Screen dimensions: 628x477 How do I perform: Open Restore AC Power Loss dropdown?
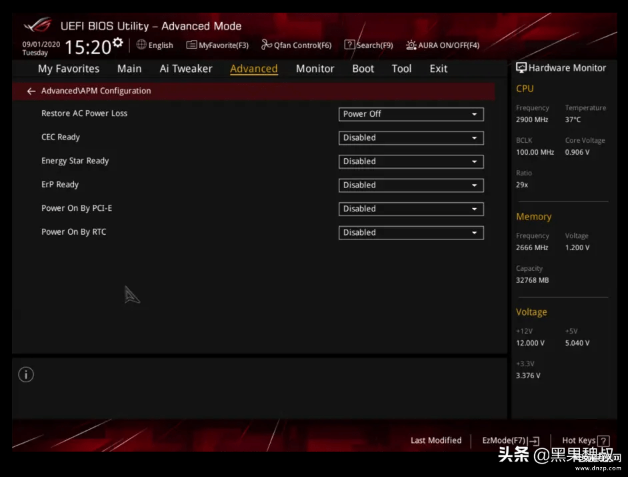coord(411,114)
